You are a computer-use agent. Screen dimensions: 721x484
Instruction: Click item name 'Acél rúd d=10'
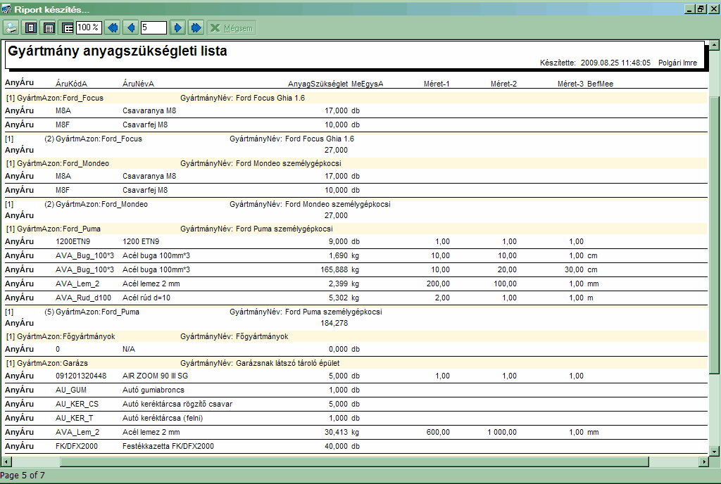click(146, 298)
